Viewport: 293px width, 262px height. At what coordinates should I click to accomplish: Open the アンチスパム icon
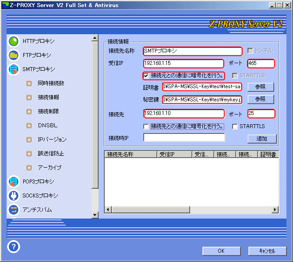pyautogui.click(x=14, y=210)
